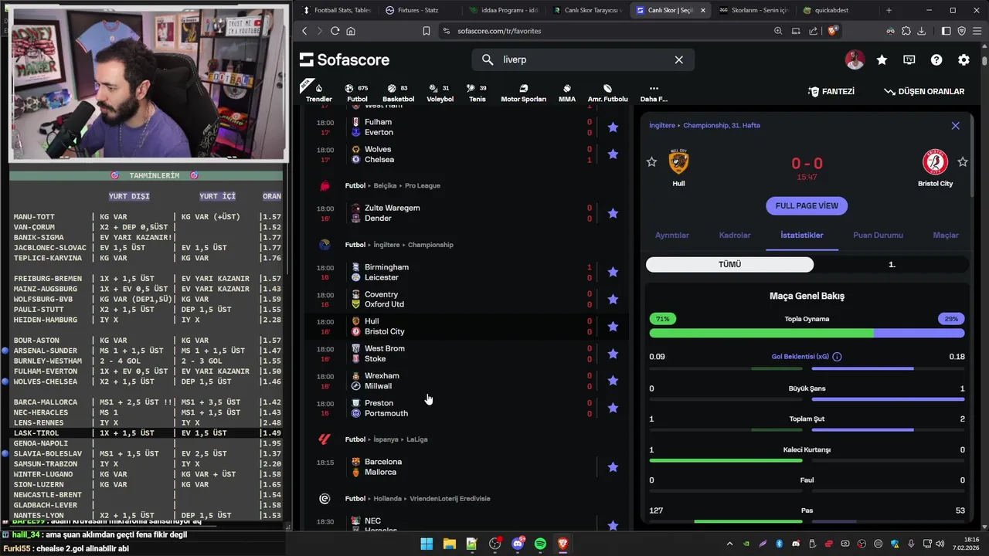Reload the page in the browser toolbar
The image size is (989, 556).
[335, 31]
